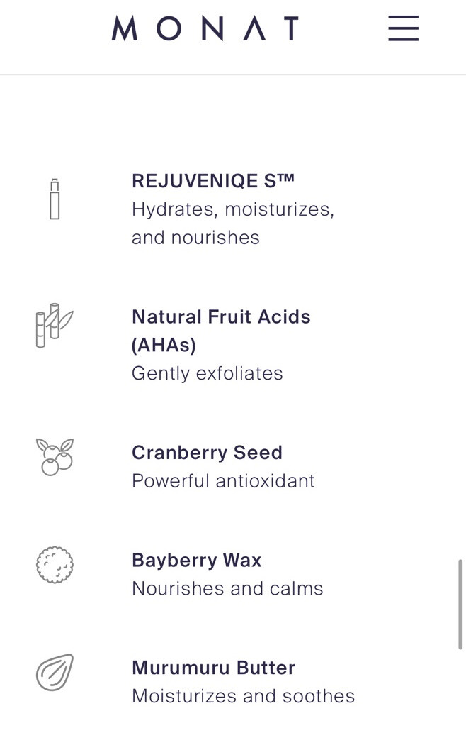Image resolution: width=466 pixels, height=733 pixels.
Task: Select the Cranberry Seed heading
Action: (x=207, y=453)
